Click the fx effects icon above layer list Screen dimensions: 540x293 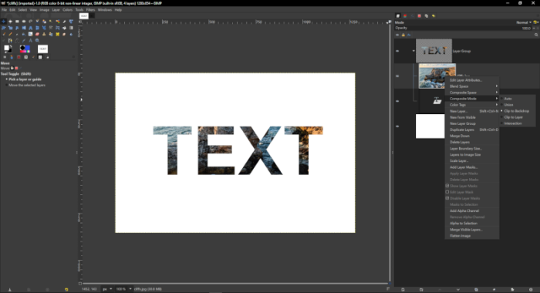(x=409, y=35)
